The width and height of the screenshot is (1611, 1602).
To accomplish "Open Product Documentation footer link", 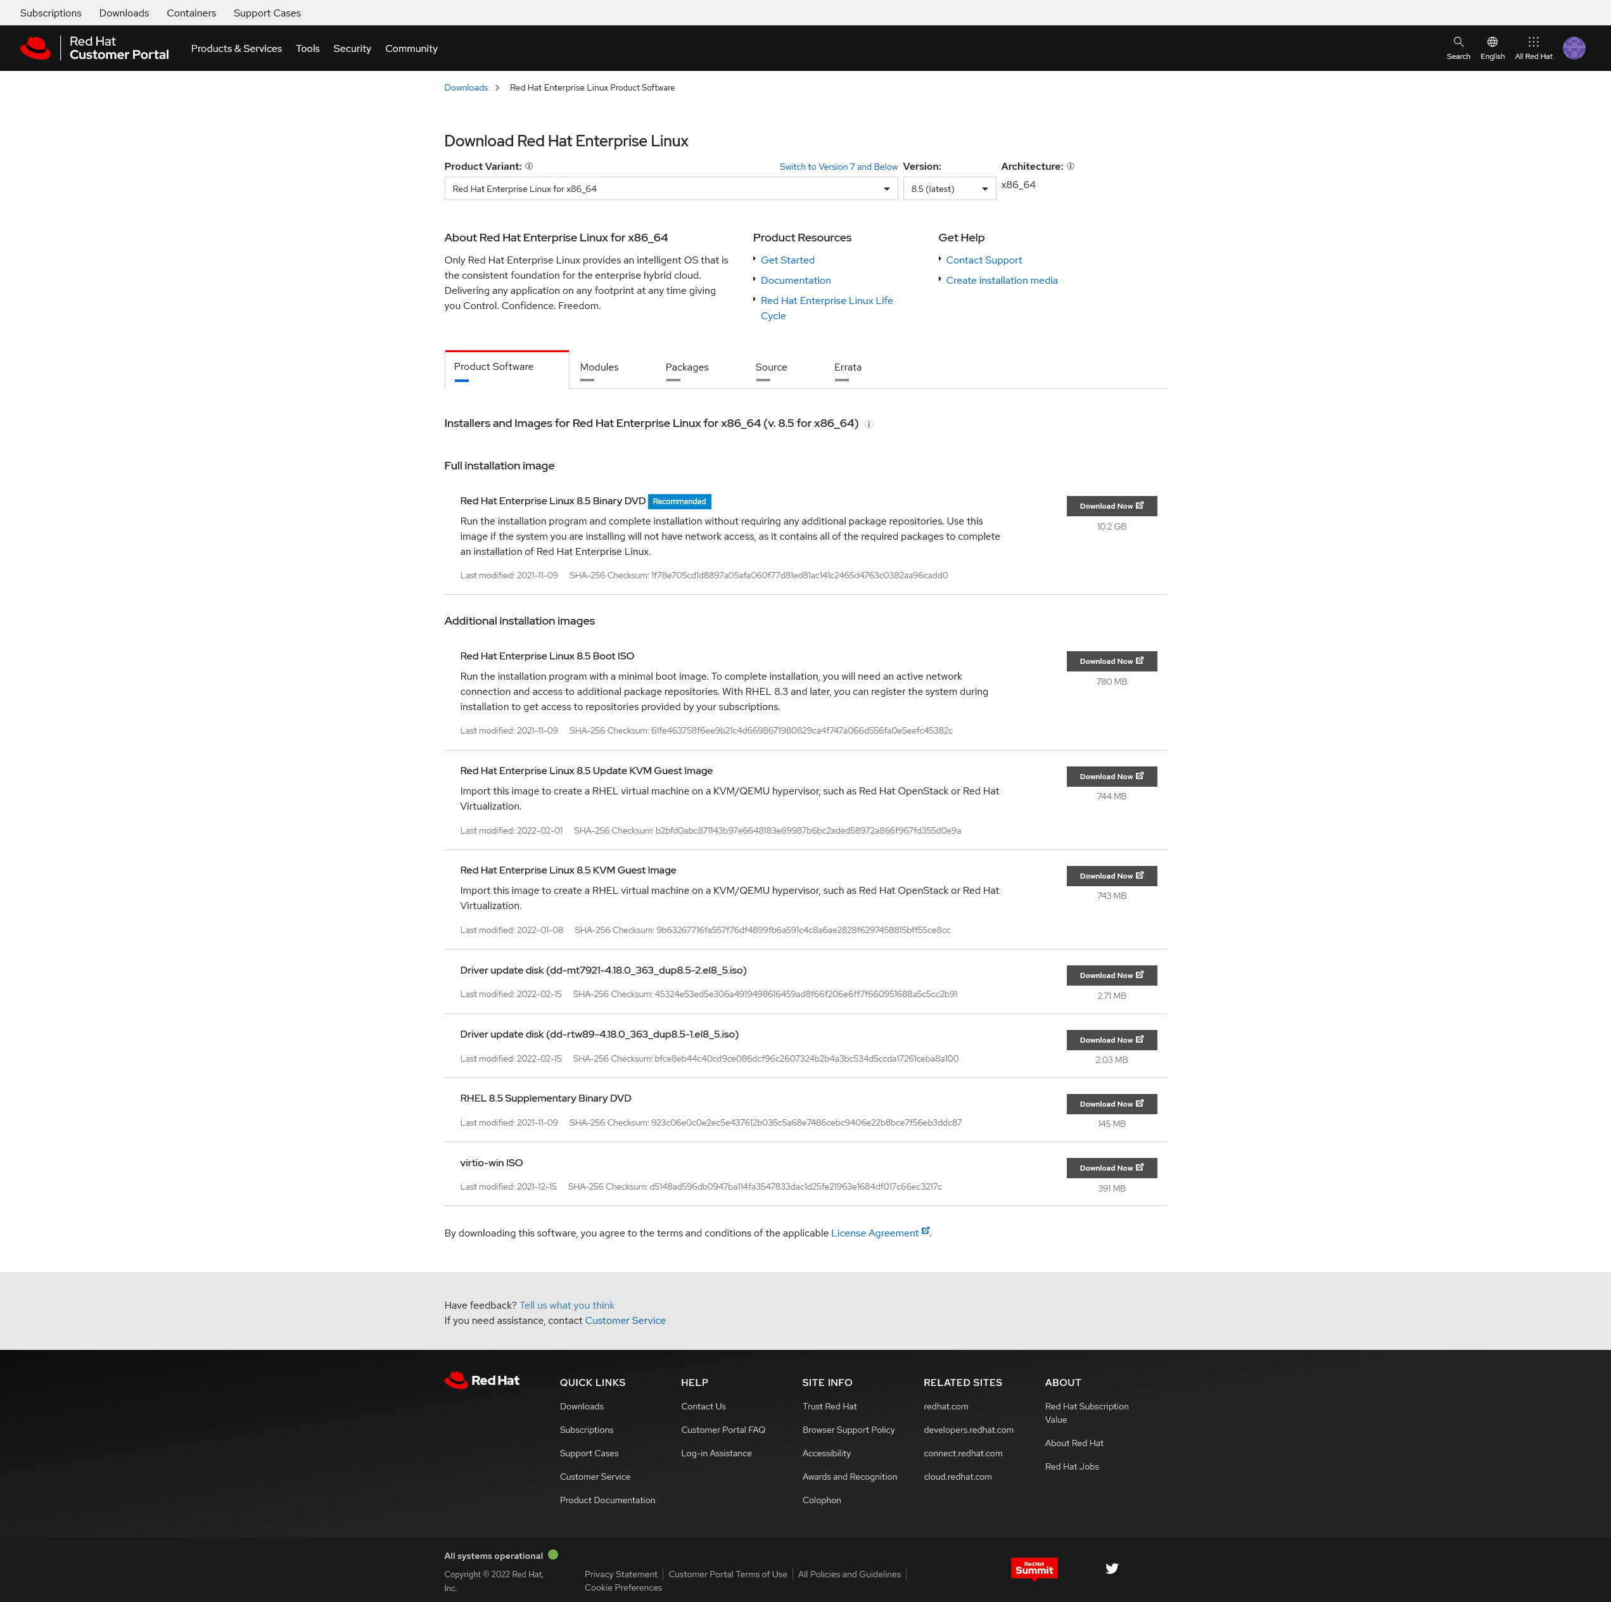I will click(x=607, y=1499).
